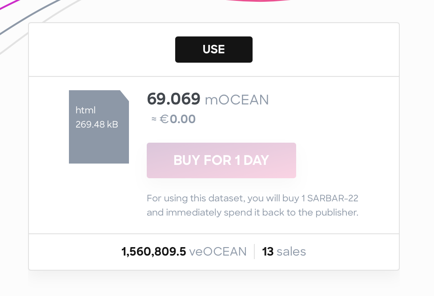Click the 69.069 price value
Viewport: 434px width, 296px height.
pos(174,99)
